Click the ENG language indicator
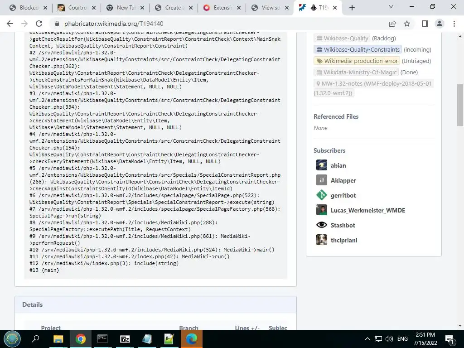 pos(402,339)
